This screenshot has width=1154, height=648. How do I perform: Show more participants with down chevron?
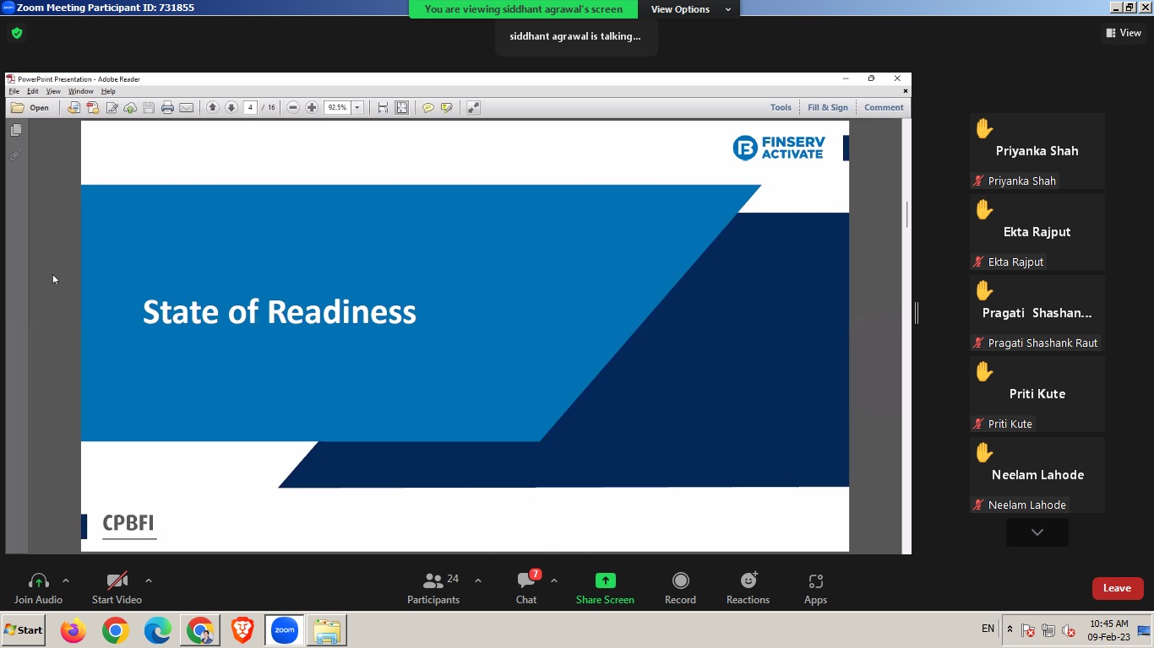pos(1037,532)
